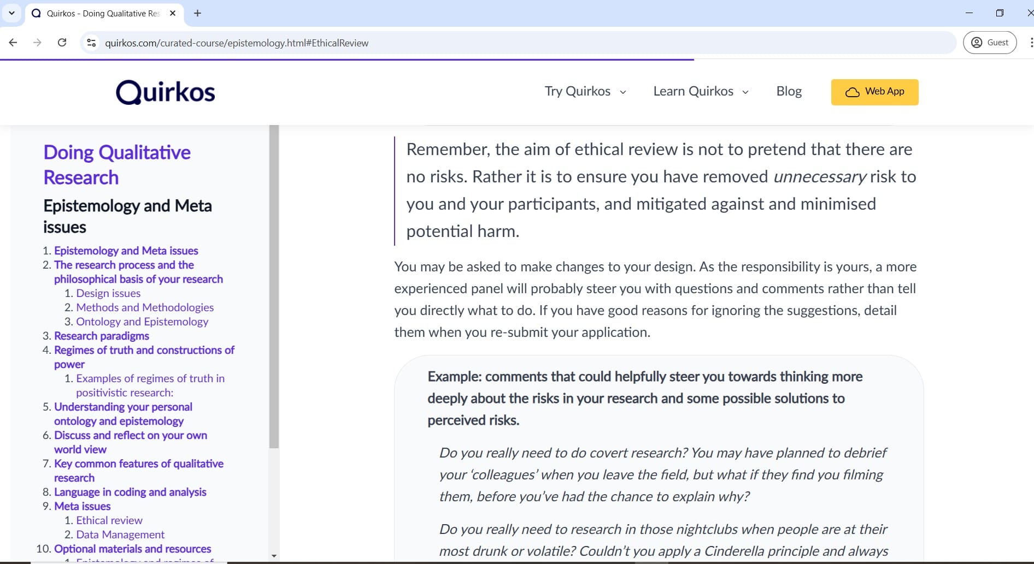The width and height of the screenshot is (1034, 564).
Task: Open site information icon in address bar
Action: (91, 43)
